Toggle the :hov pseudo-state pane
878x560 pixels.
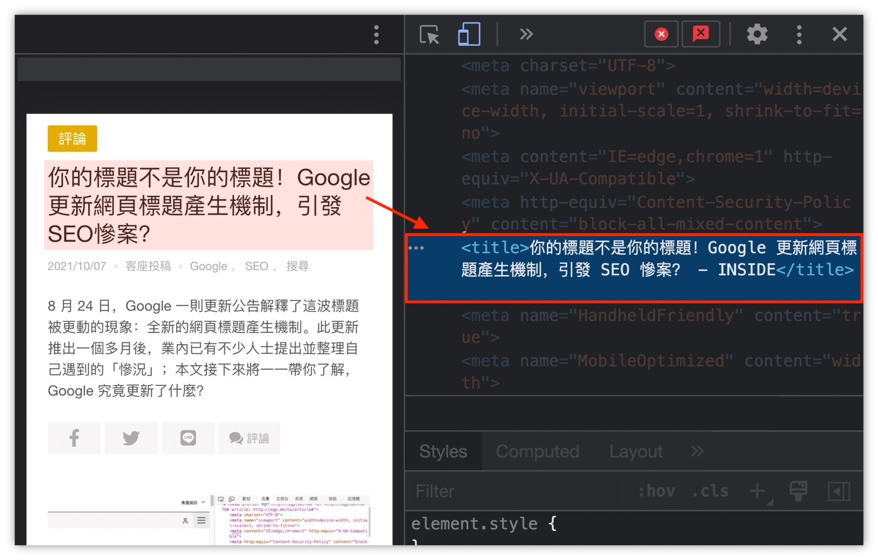coord(657,491)
